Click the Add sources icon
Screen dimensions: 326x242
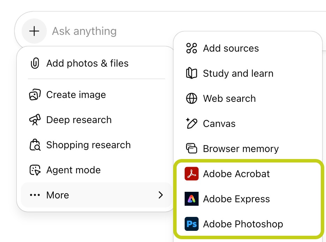(191, 48)
